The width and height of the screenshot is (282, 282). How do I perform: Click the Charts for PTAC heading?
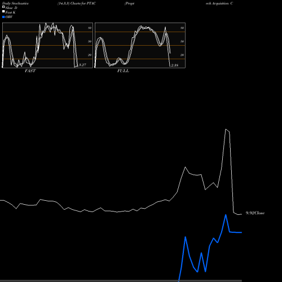click(83, 3)
